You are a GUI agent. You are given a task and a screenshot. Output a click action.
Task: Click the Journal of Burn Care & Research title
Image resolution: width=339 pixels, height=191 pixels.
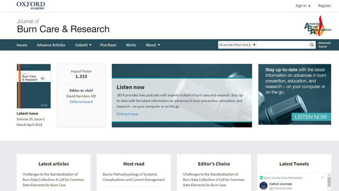pos(63,26)
